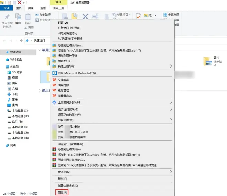Click Microsoft Defender scan shield icon
Viewport: 227px width, 196px height.
click(54, 73)
